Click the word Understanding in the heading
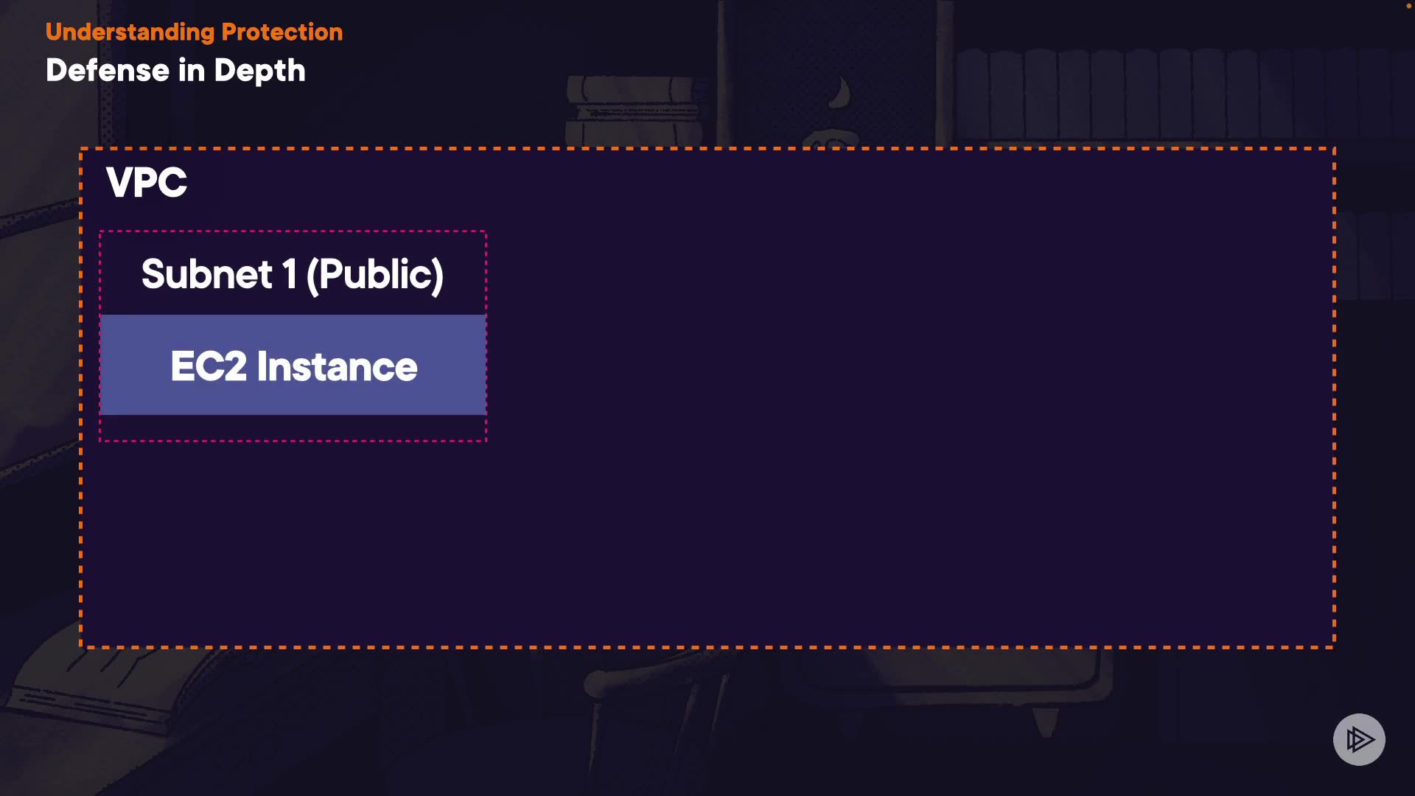The width and height of the screenshot is (1415, 796). (130, 32)
